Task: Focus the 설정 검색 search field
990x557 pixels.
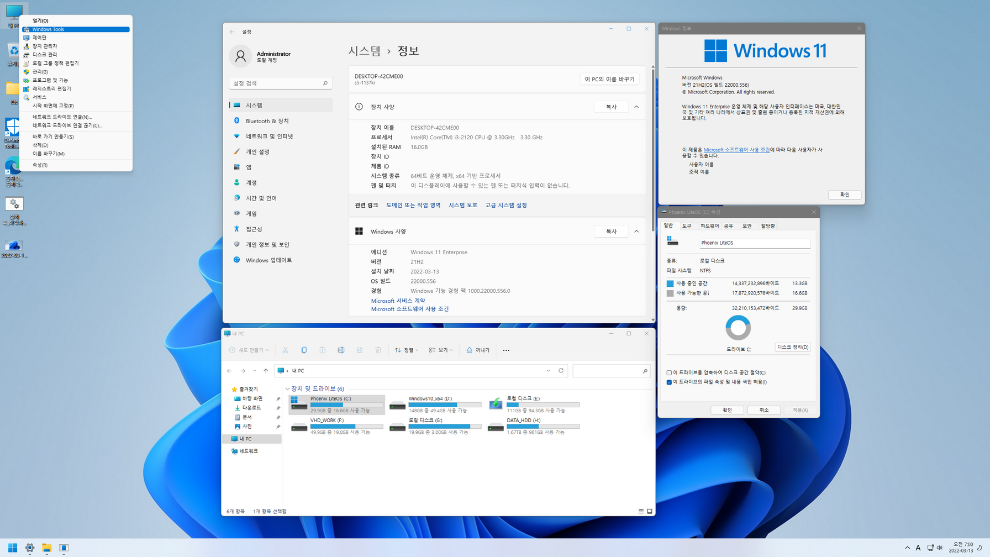Action: [x=281, y=83]
